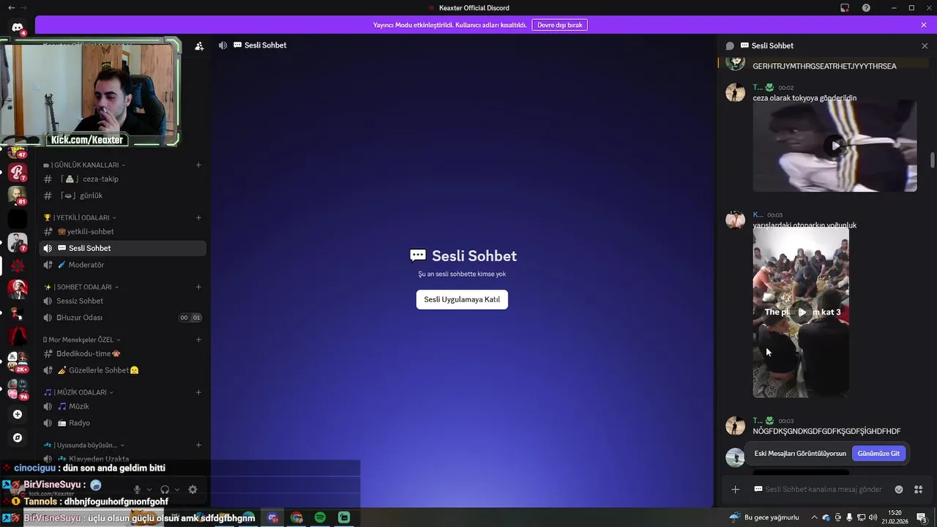Screen dimensions: 937x527
Task: Open the apps launcher icon in message box
Action: point(919,490)
